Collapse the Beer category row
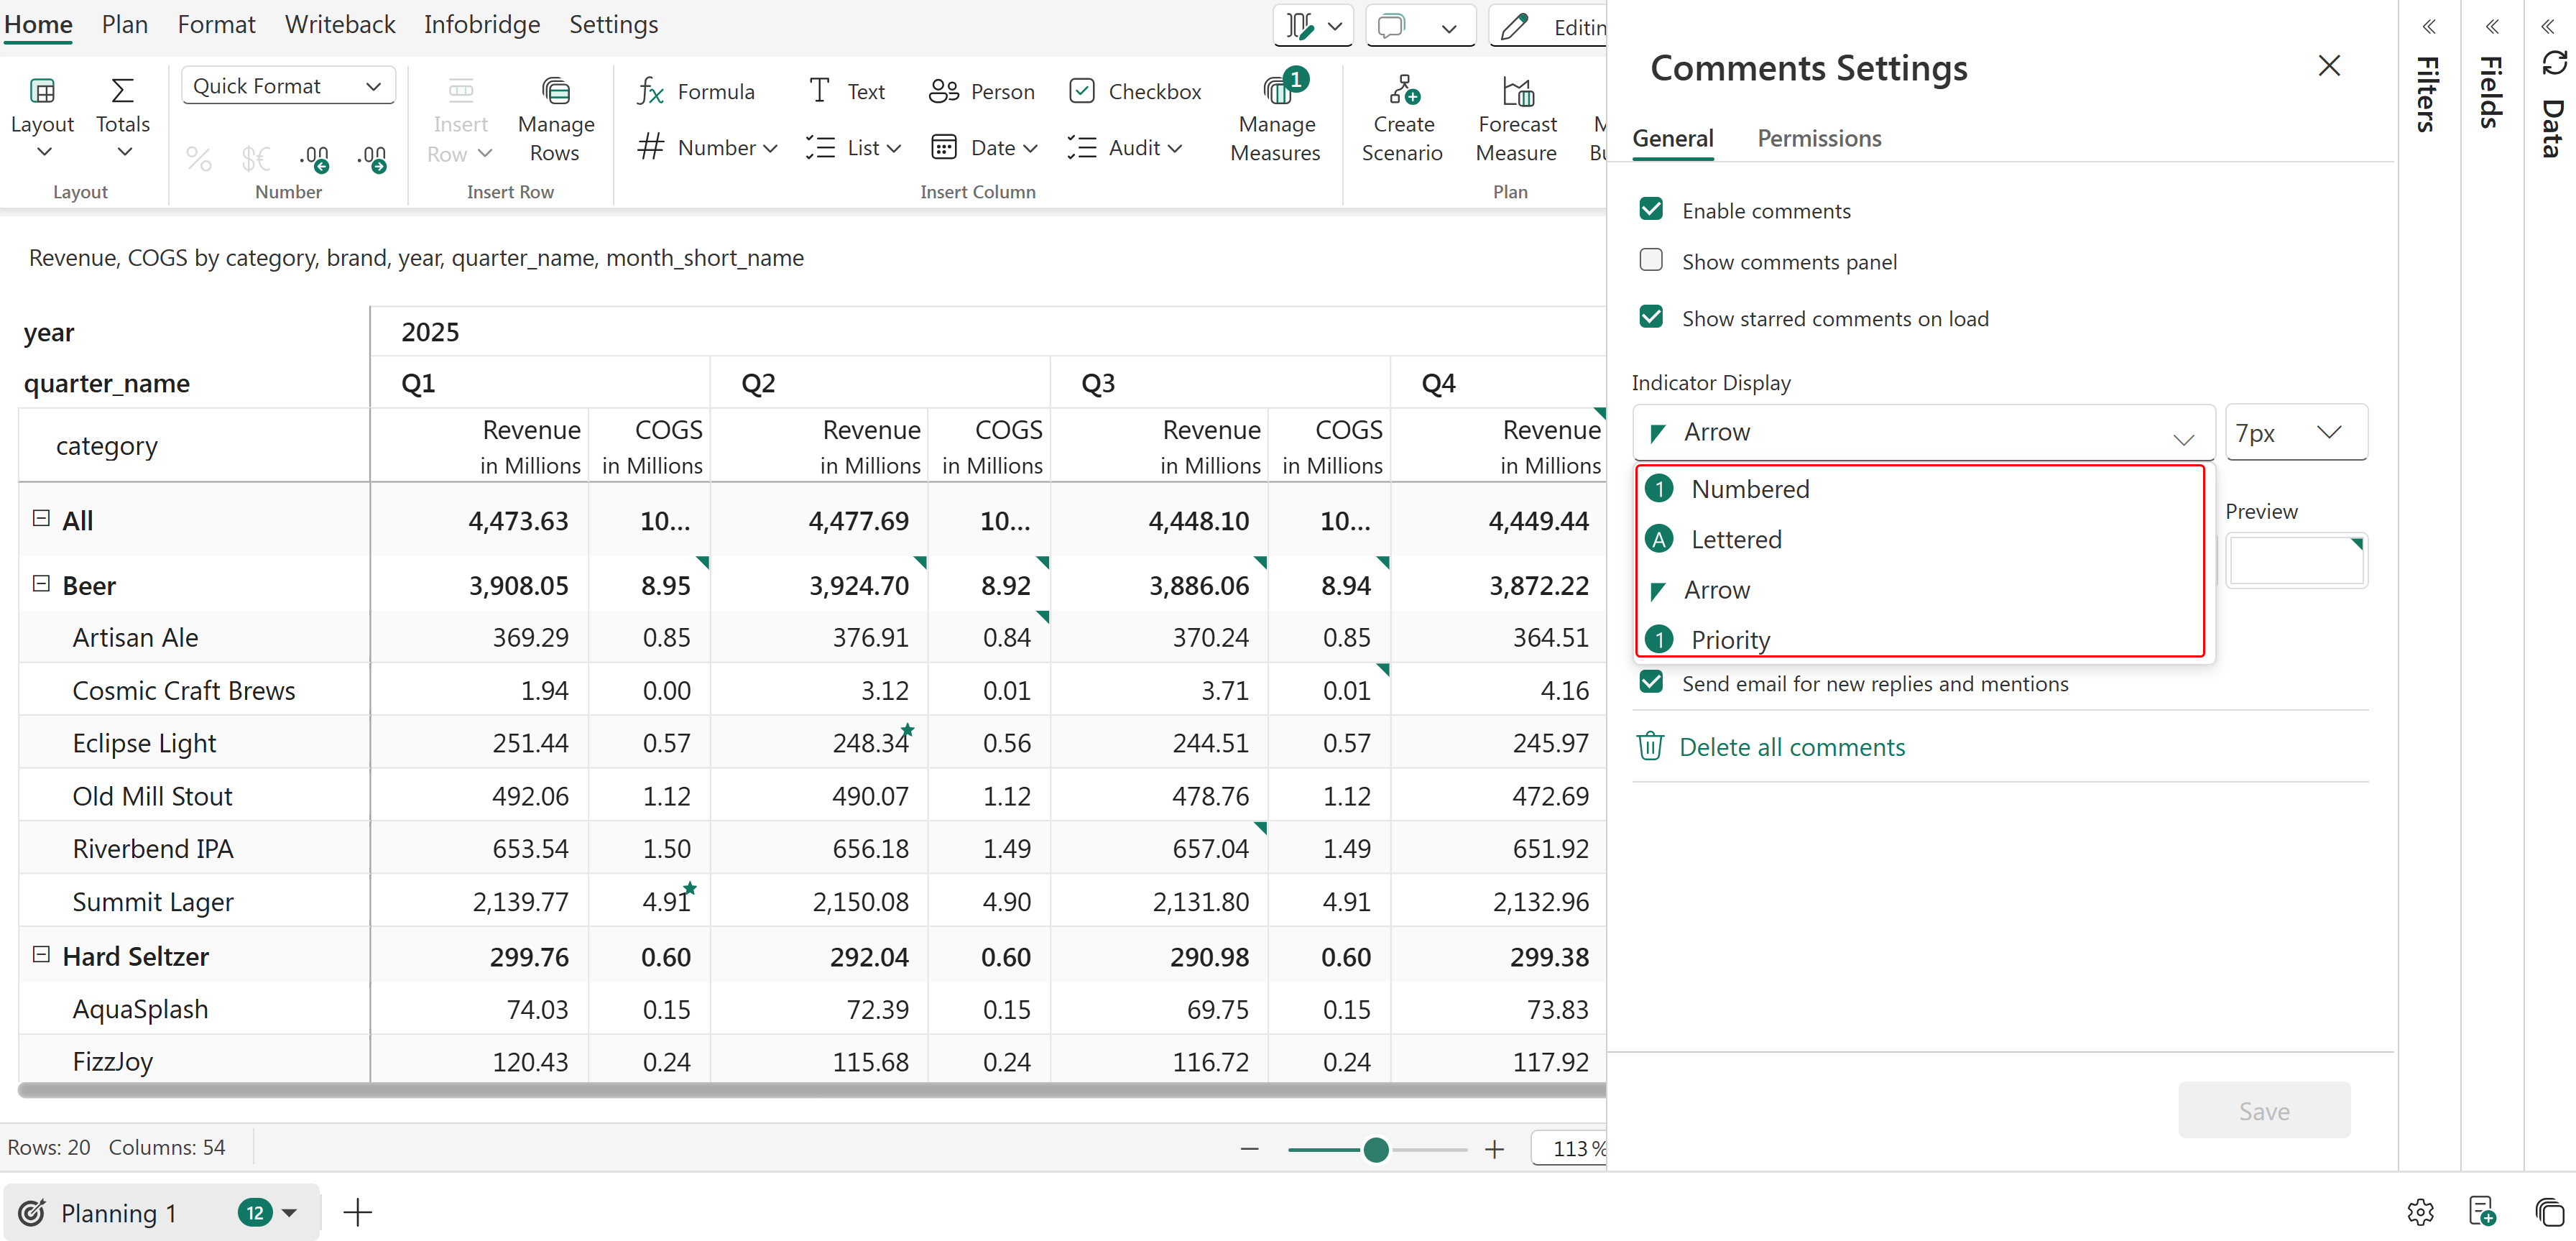This screenshot has width=2576, height=1241. pos(41,583)
